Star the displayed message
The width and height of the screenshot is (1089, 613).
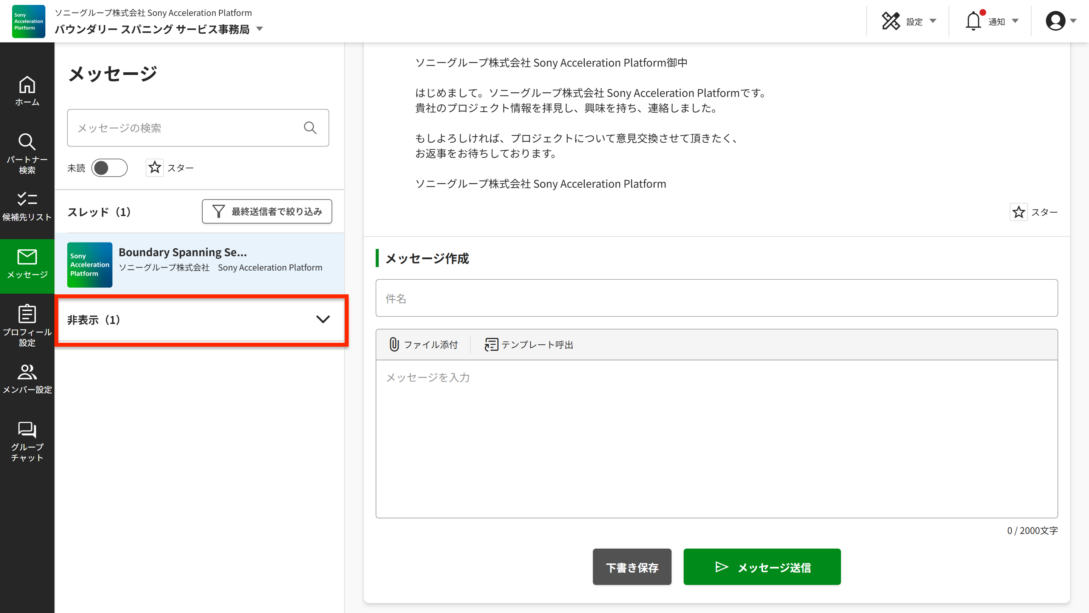1018,212
